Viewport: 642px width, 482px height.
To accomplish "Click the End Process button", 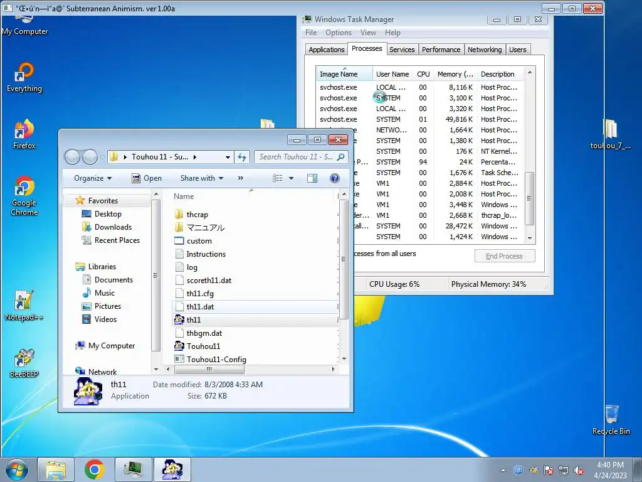I will pyautogui.click(x=505, y=256).
